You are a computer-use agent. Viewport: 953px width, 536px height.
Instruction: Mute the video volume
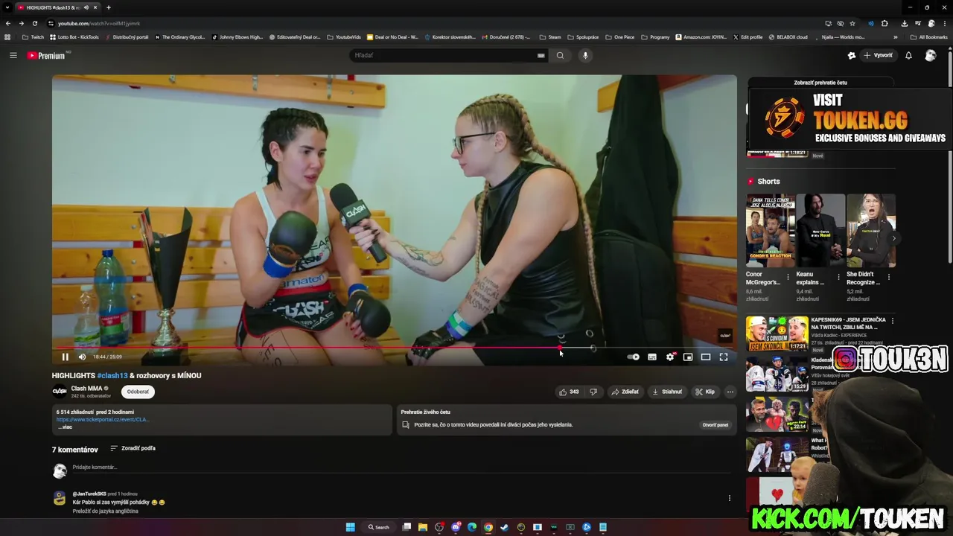tap(82, 357)
